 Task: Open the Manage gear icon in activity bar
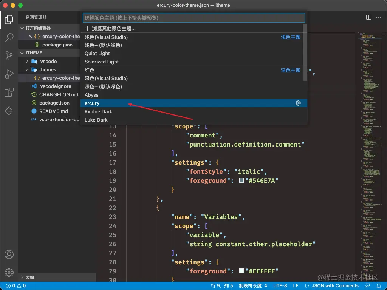click(x=9, y=273)
